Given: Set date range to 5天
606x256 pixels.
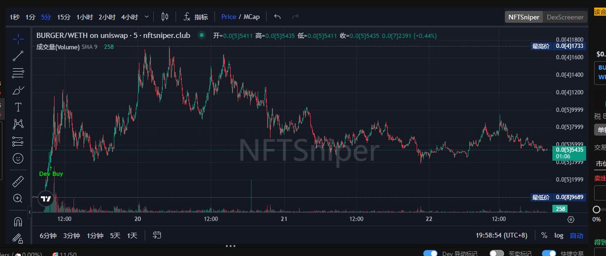Looking at the screenshot, I should click(x=115, y=235).
